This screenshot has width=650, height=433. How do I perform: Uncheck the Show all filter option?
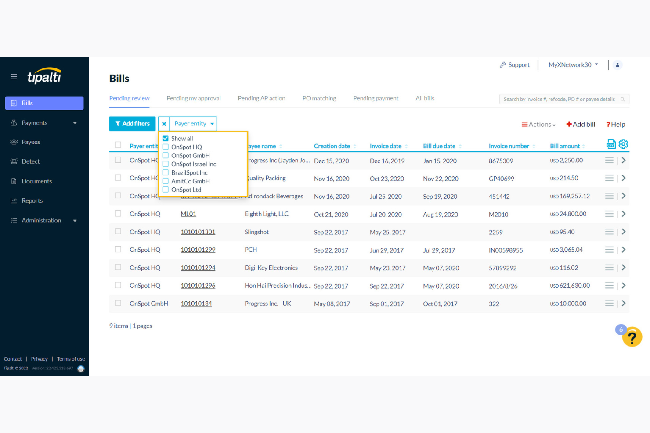coord(166,139)
